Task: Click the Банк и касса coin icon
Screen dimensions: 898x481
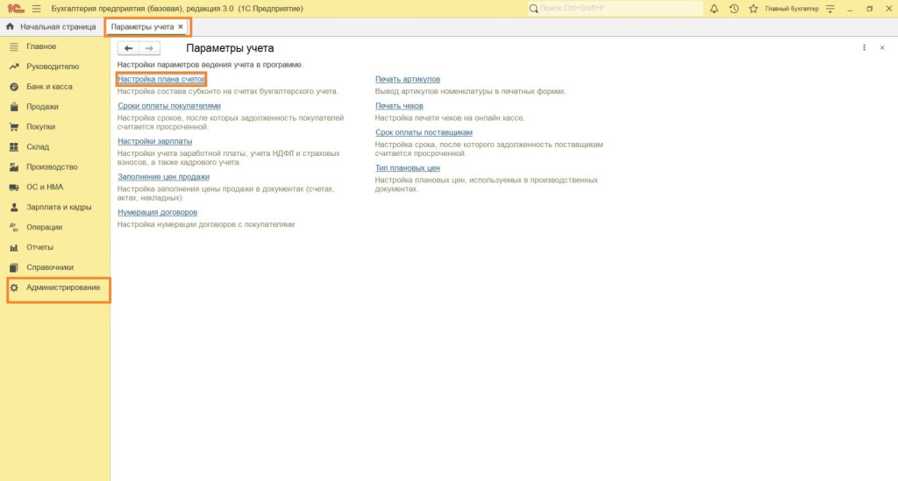Action: 14,87
